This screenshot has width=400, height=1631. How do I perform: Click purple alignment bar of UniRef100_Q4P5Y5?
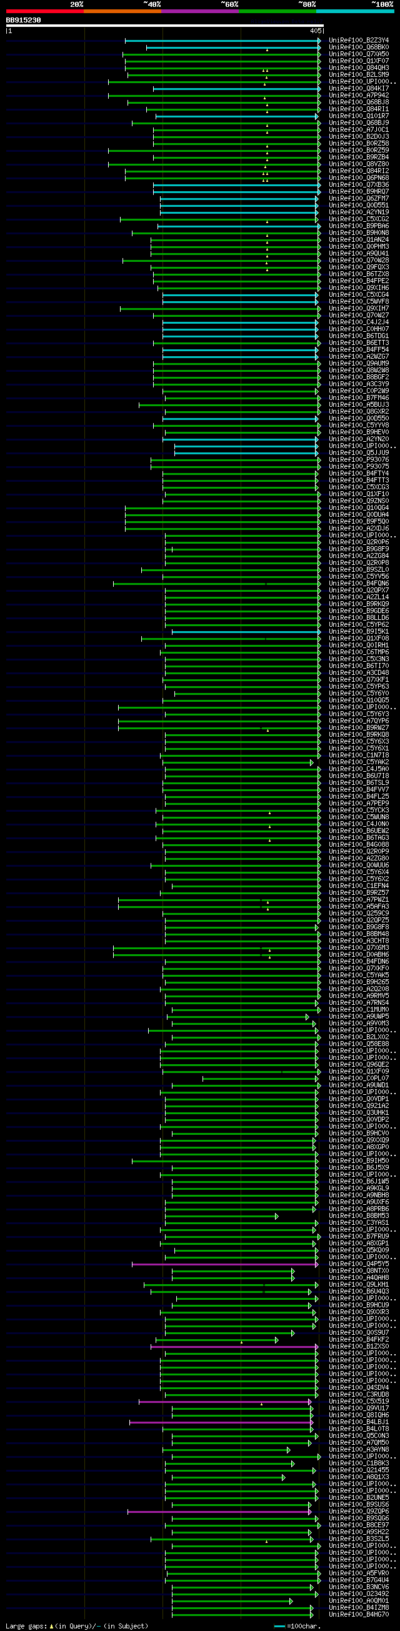(224, 1264)
